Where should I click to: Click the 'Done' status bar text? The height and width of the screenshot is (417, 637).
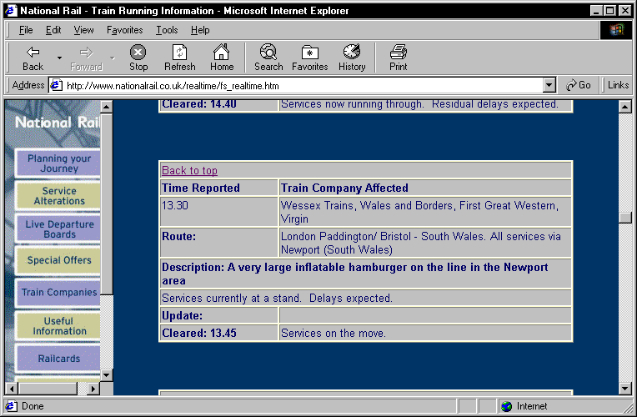tap(33, 406)
